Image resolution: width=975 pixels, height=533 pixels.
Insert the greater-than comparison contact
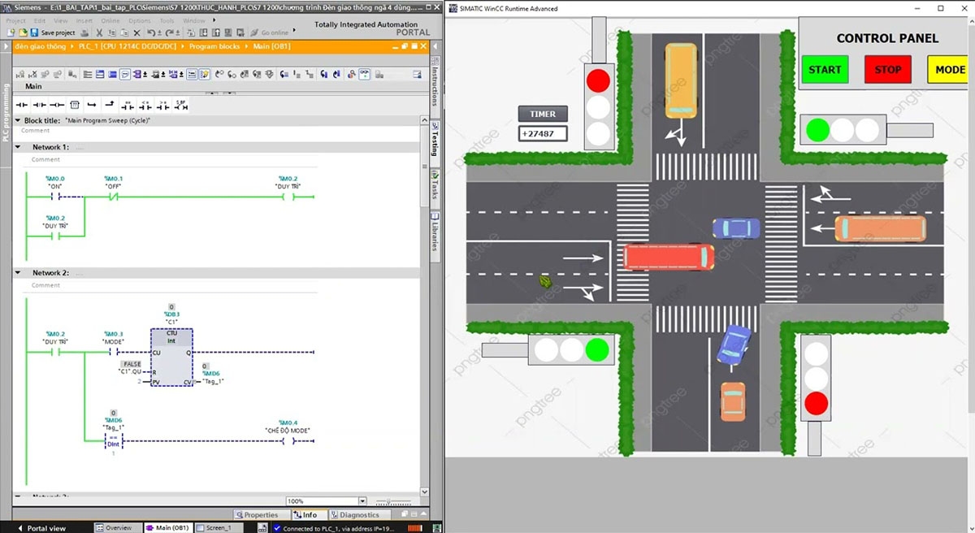pos(163,106)
